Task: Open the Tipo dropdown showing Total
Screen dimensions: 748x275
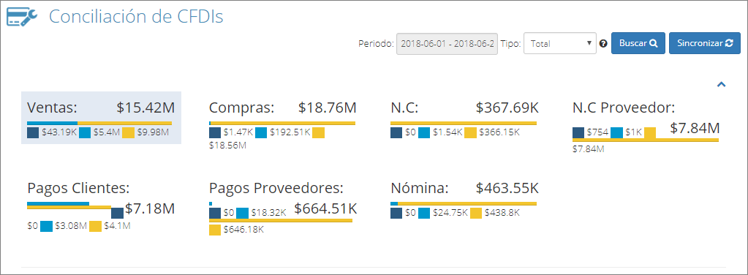Action: tap(560, 43)
